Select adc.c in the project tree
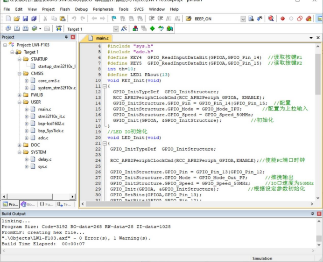Screen dimensions: 323x262 pyautogui.click(x=43, y=138)
